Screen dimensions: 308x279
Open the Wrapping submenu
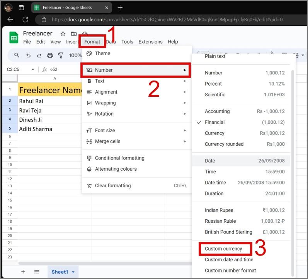point(137,103)
